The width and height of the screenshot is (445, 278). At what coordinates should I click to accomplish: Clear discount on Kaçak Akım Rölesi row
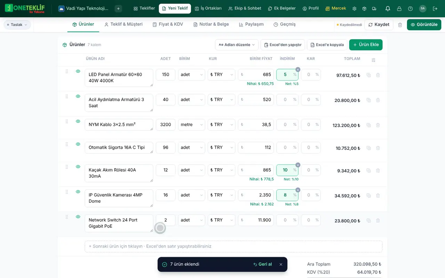(x=298, y=165)
